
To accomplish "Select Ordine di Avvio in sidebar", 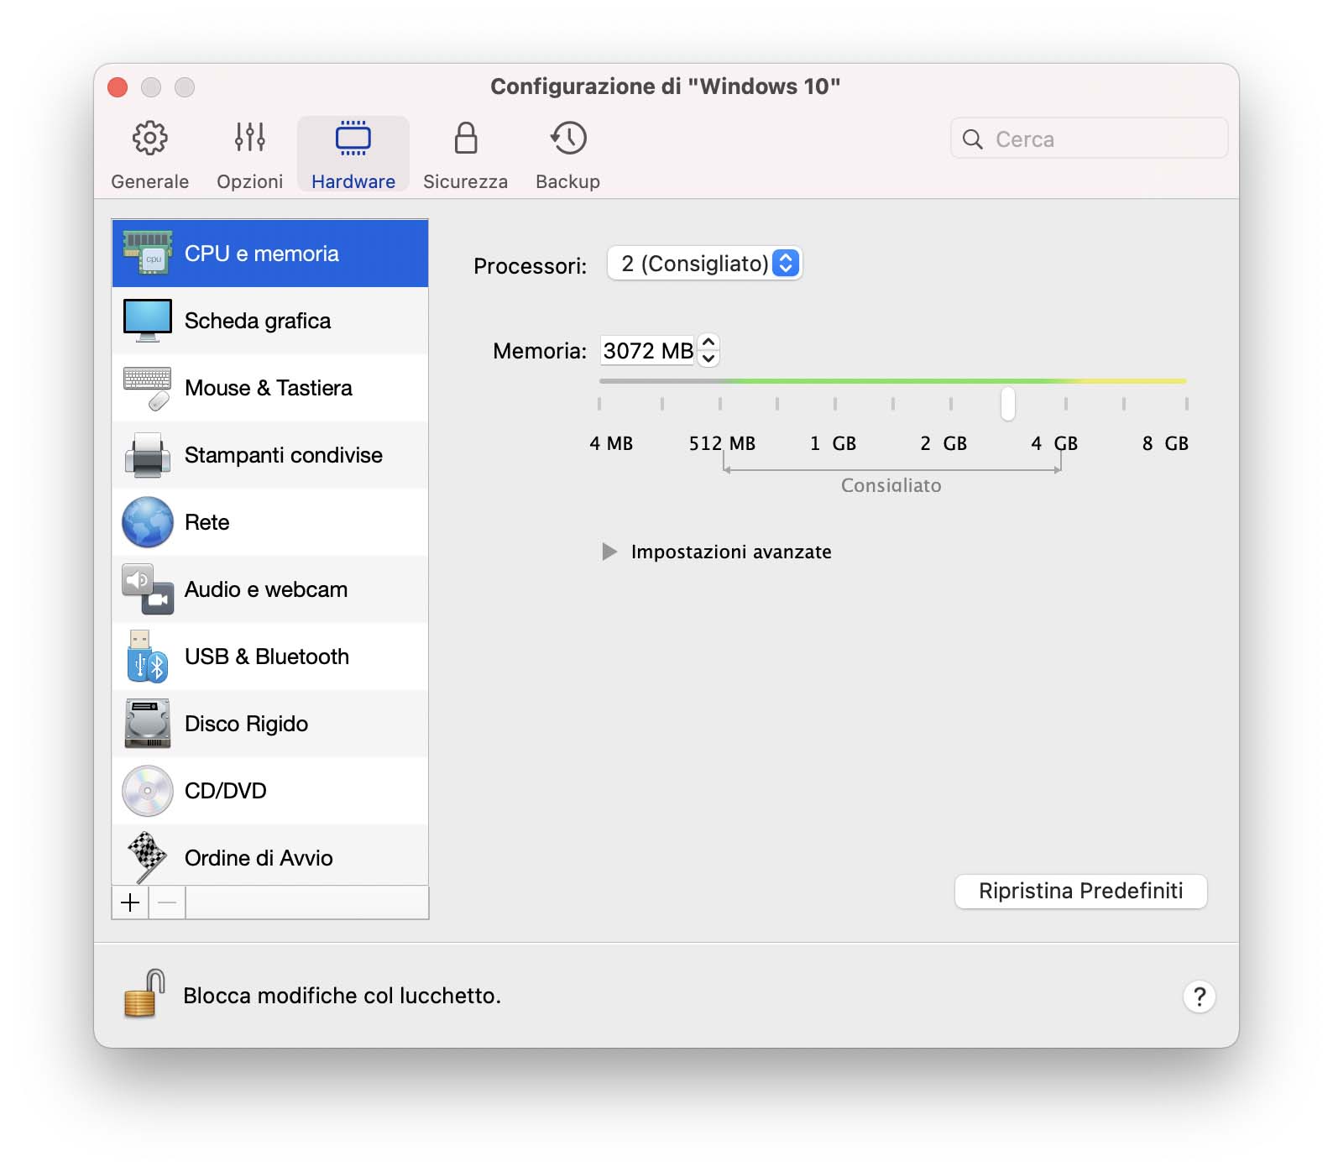I will pos(270,855).
